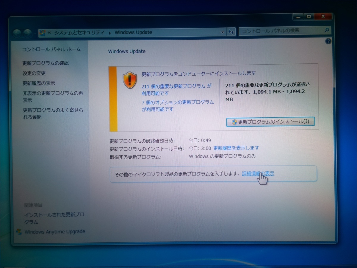Open 設定の変更 in the sidebar
The image size is (357, 268).
click(x=34, y=73)
